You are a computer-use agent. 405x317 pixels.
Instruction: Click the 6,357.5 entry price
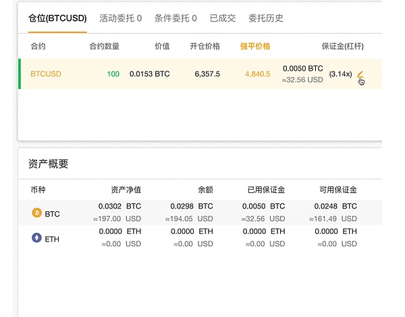click(x=207, y=74)
